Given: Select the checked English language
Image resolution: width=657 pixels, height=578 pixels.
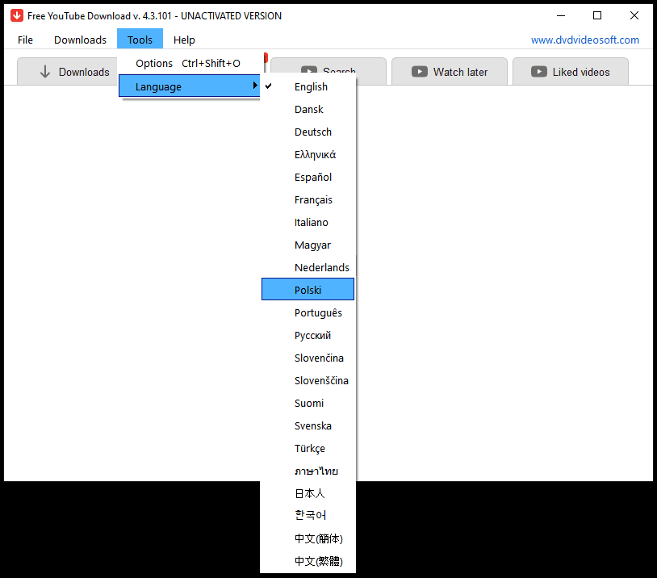Looking at the screenshot, I should 308,86.
